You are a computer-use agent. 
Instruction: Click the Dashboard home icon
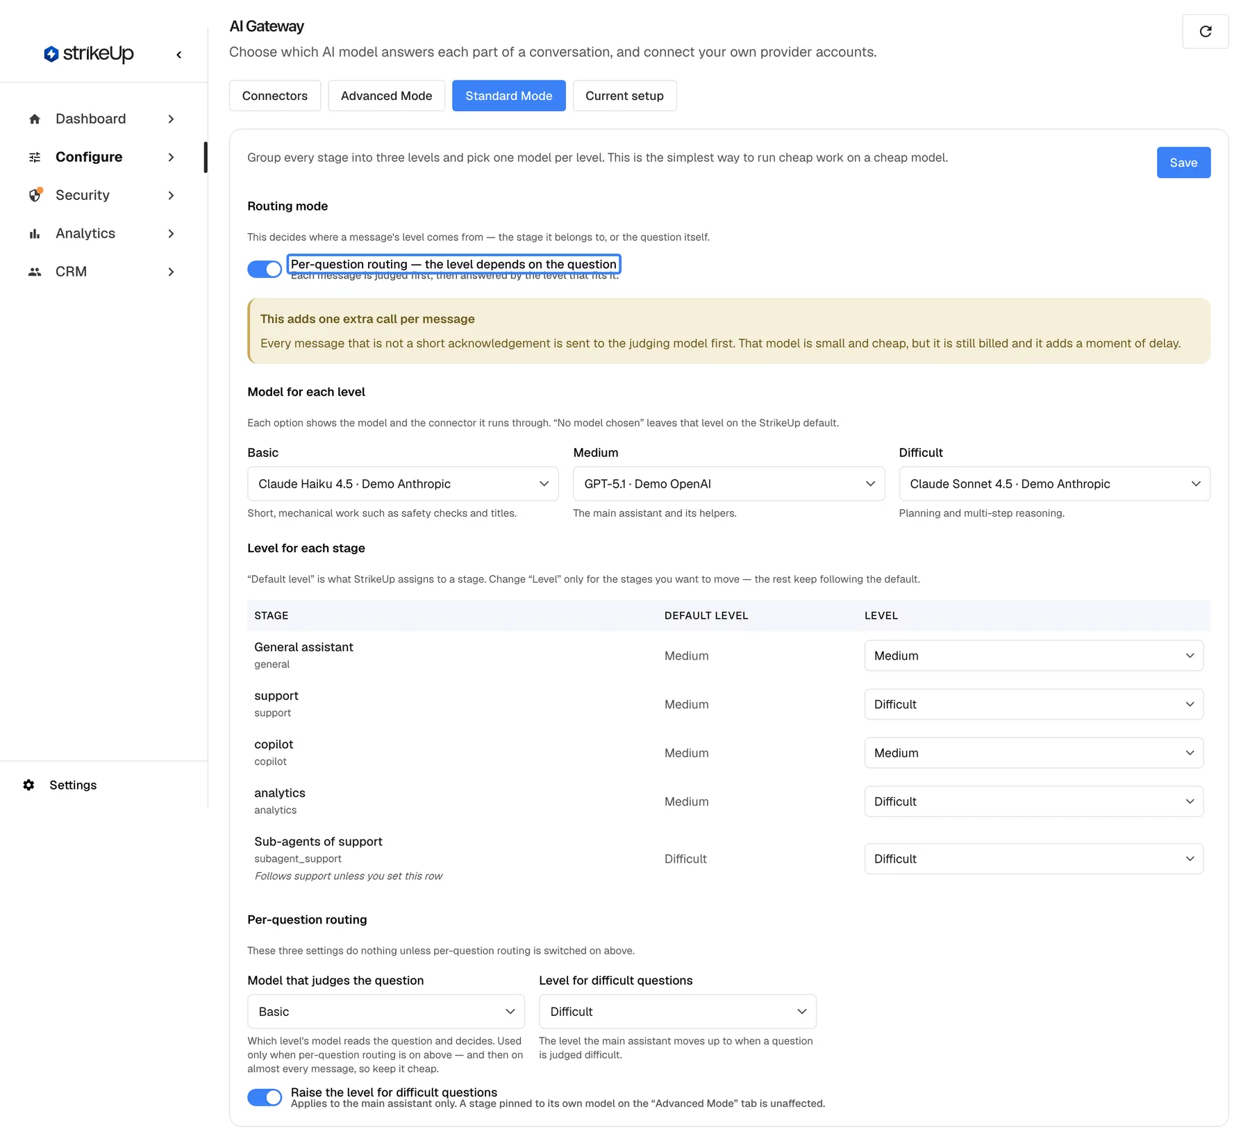click(x=35, y=119)
